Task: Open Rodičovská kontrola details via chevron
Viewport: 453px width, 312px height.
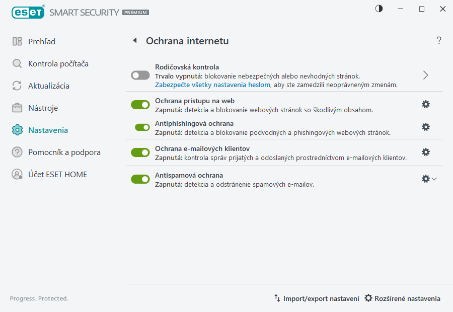Action: (425, 74)
